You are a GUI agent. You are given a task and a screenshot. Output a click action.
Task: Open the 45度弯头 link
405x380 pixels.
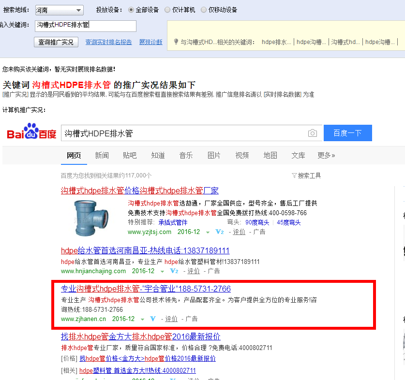pyautogui.click(x=288, y=222)
